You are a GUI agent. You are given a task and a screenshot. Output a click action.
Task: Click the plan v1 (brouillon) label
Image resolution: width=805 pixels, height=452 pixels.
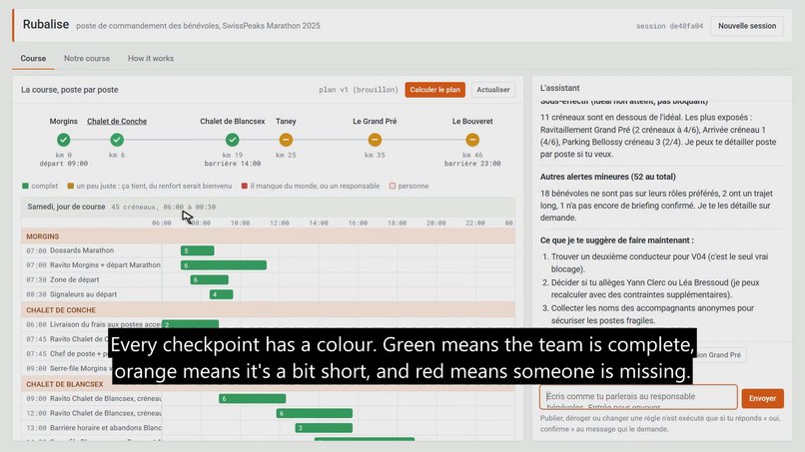pos(359,90)
